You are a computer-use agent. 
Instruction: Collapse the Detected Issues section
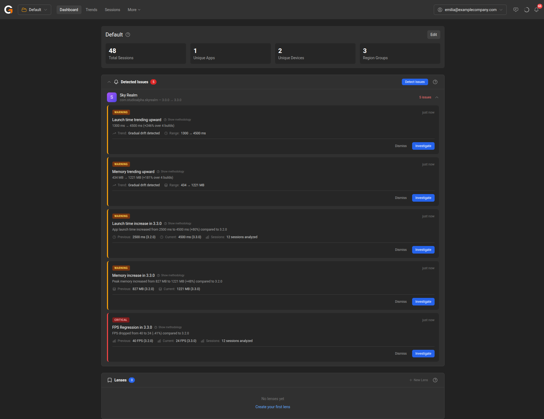(109, 82)
